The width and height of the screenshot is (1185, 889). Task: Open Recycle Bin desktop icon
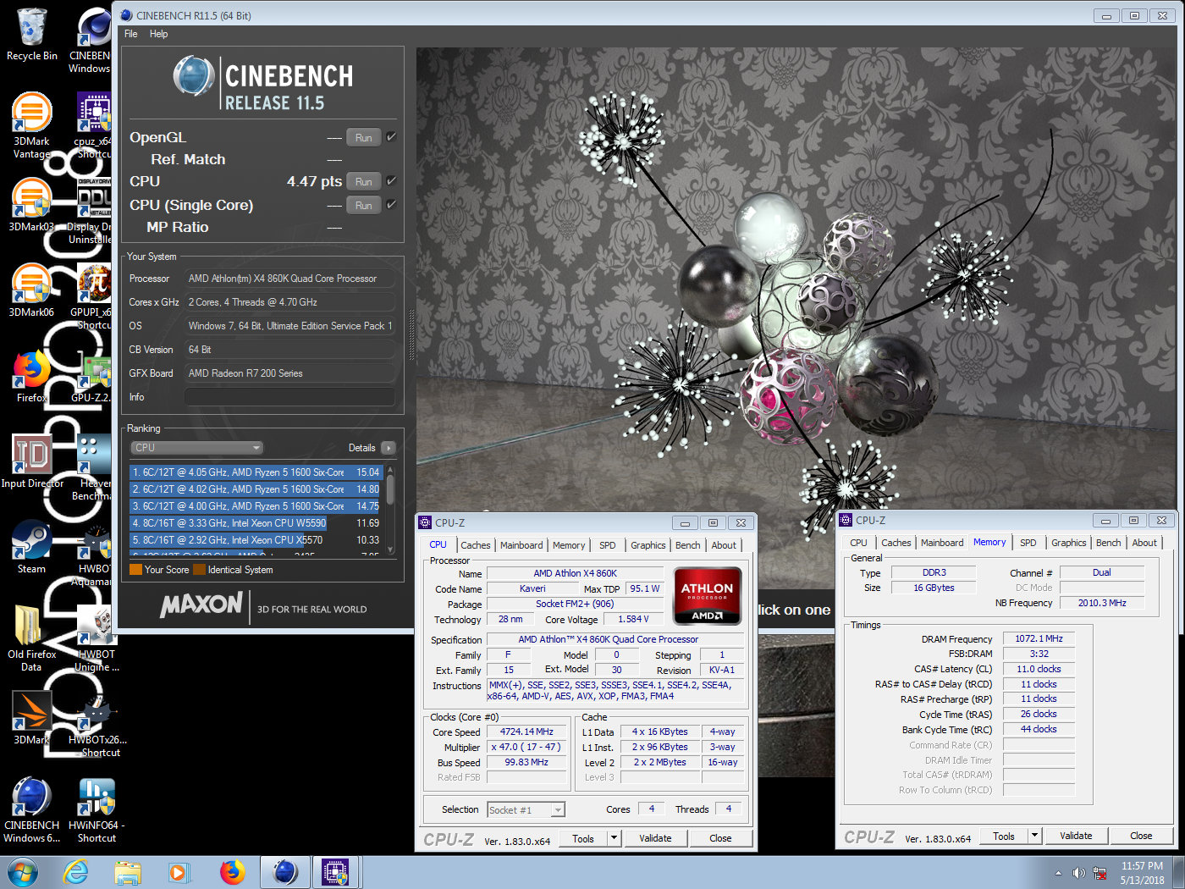pyautogui.click(x=32, y=34)
